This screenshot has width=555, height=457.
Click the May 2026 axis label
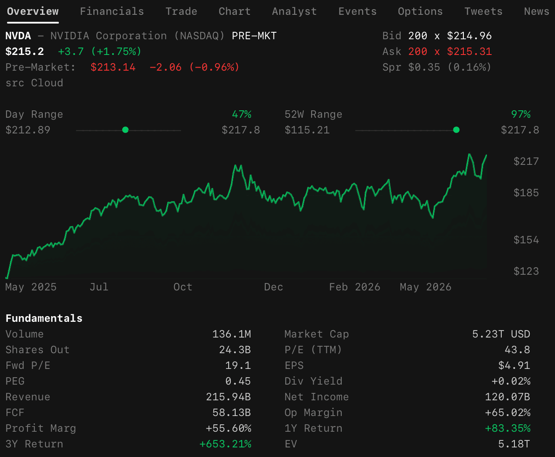425,287
